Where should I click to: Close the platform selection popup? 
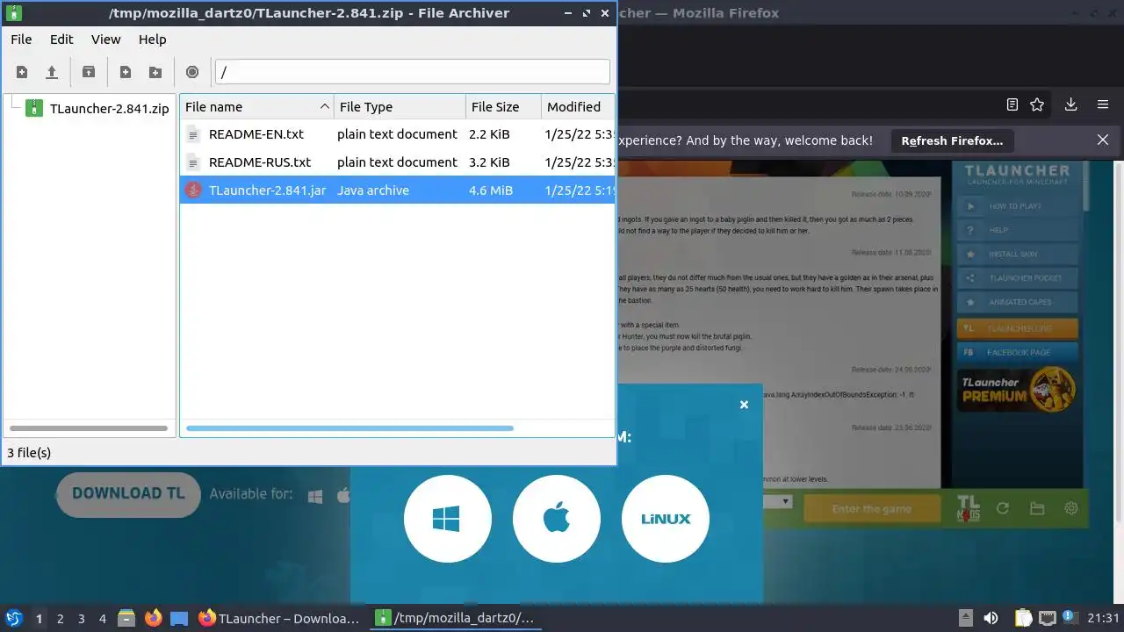(x=744, y=405)
